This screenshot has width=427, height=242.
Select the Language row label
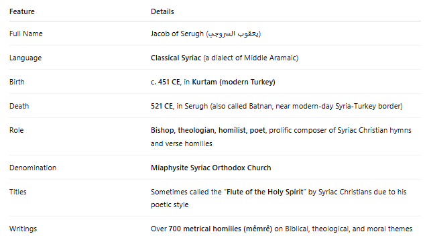click(25, 58)
